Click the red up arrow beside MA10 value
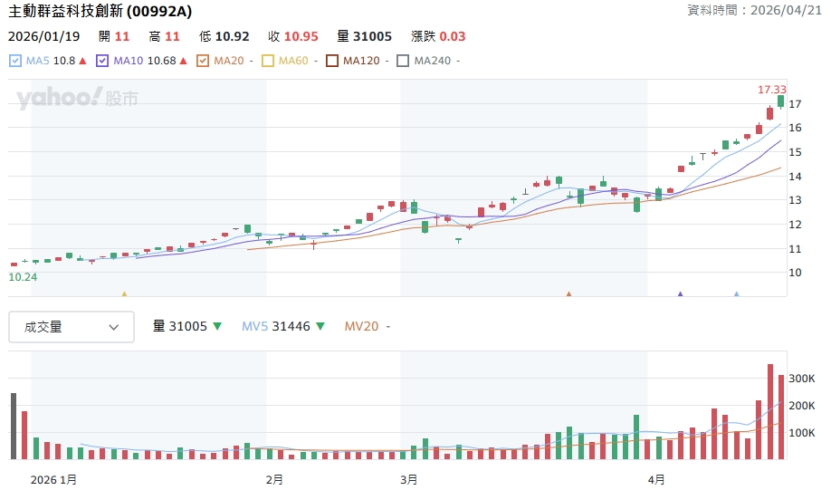Screen dimensions: 831x490 pyautogui.click(x=184, y=61)
